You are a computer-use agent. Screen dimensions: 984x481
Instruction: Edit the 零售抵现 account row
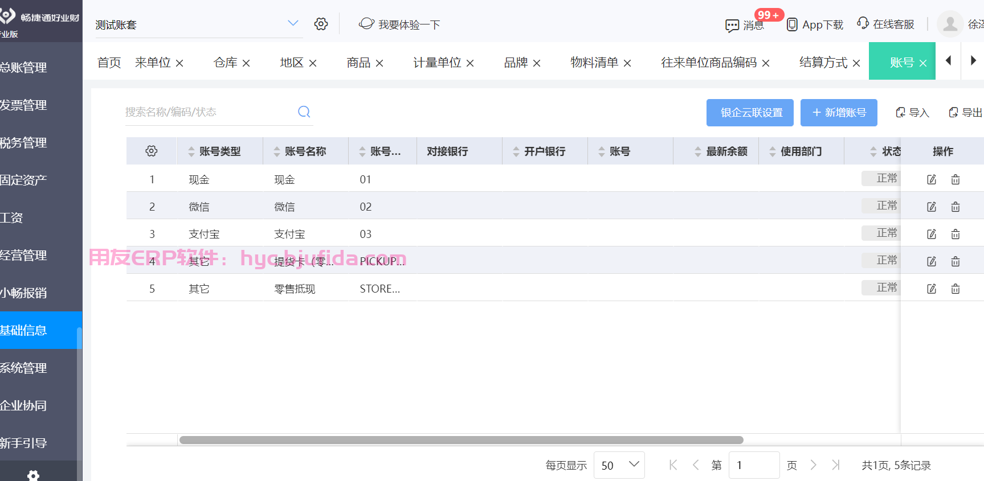click(x=932, y=289)
